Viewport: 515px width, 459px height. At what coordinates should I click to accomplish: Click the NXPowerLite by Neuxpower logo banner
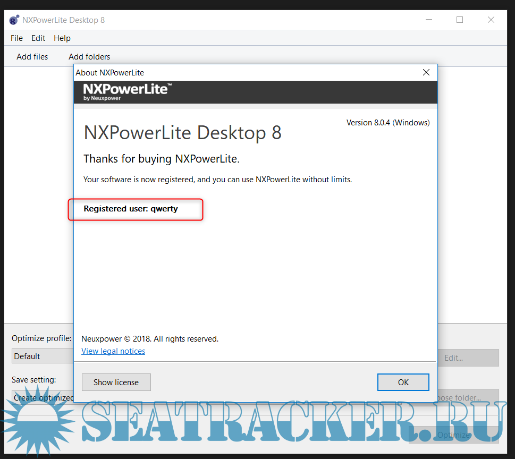(x=128, y=91)
